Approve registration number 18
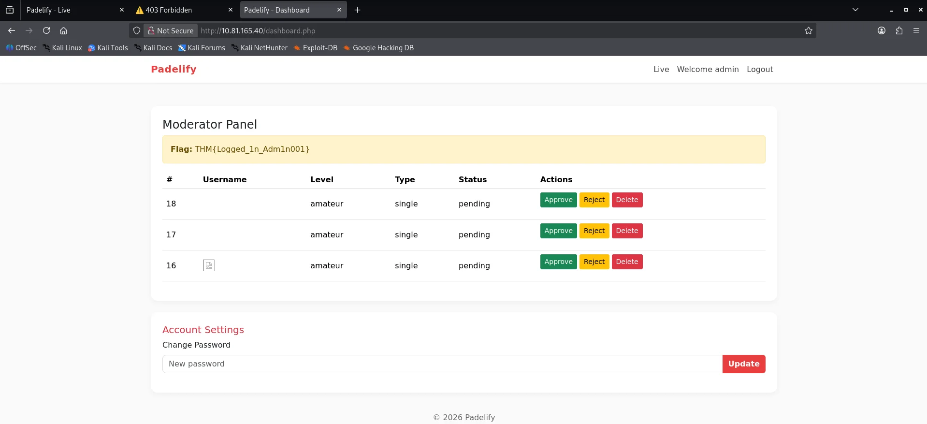This screenshot has height=424, width=927. [x=558, y=200]
